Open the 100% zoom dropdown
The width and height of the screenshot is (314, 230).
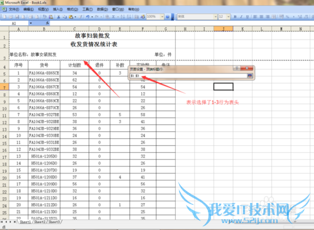[x=163, y=17]
